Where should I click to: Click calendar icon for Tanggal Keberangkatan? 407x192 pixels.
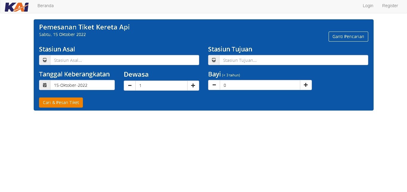(x=45, y=85)
